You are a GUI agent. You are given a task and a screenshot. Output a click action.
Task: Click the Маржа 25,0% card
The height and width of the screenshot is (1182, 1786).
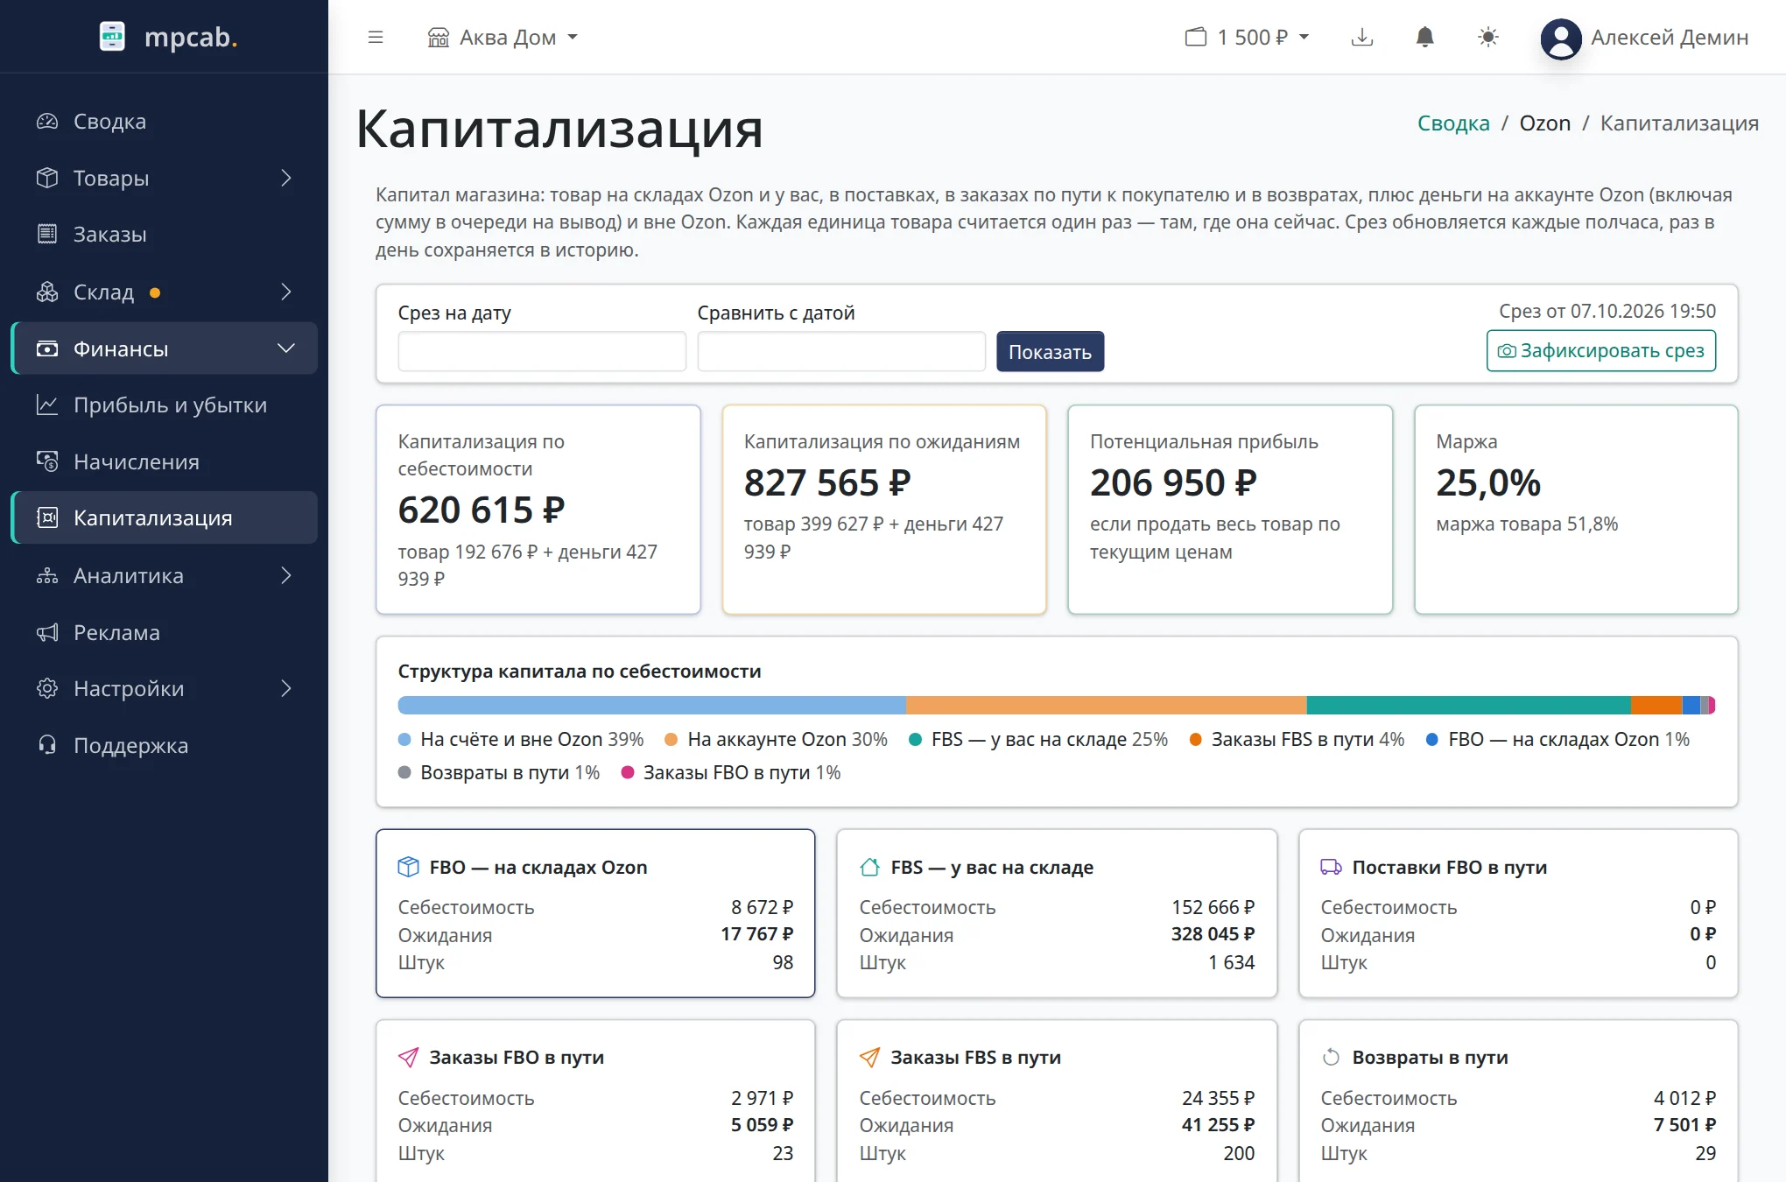pyautogui.click(x=1576, y=510)
